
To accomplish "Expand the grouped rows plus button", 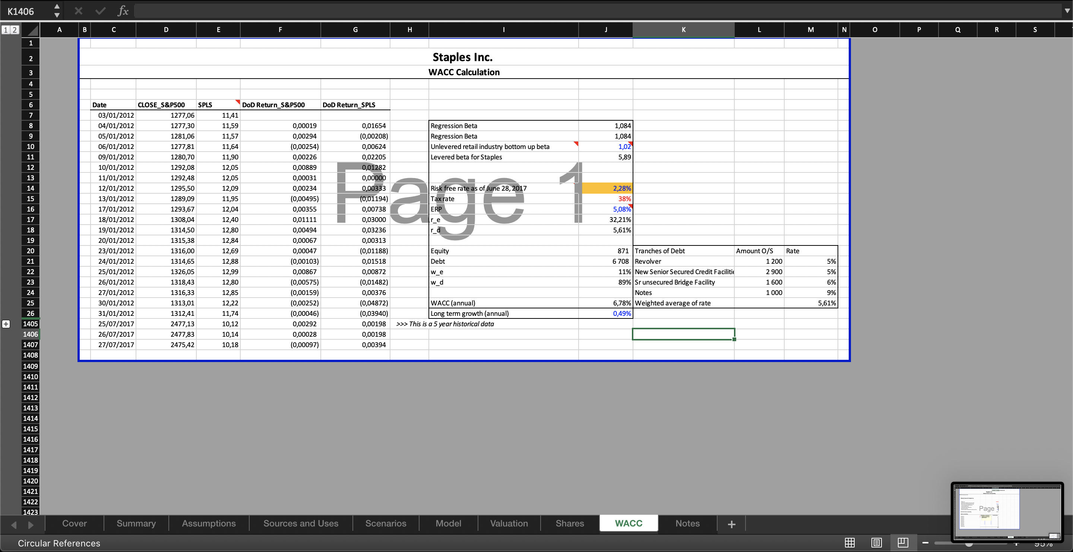I will click(x=6, y=324).
